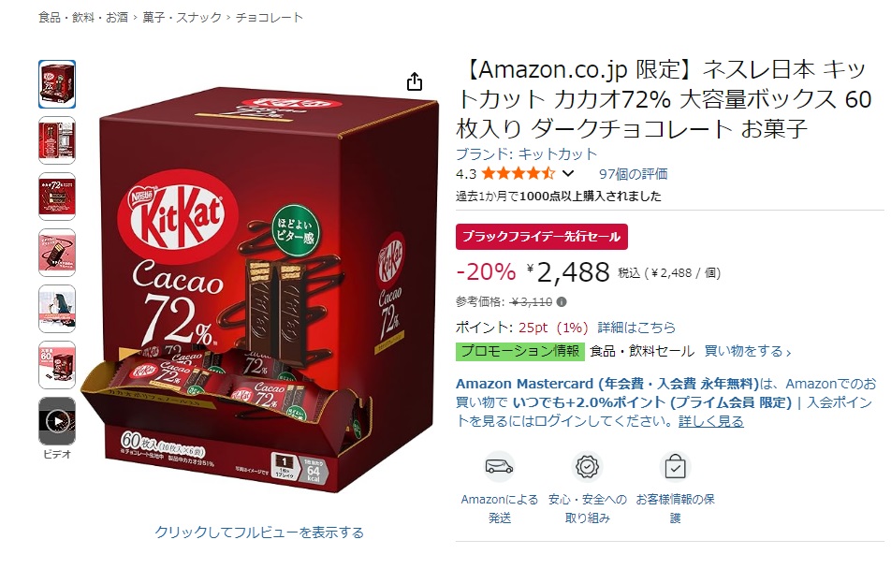Expand the star rating dropdown chevron
Viewport: 891px width, 569px height.
(x=568, y=173)
